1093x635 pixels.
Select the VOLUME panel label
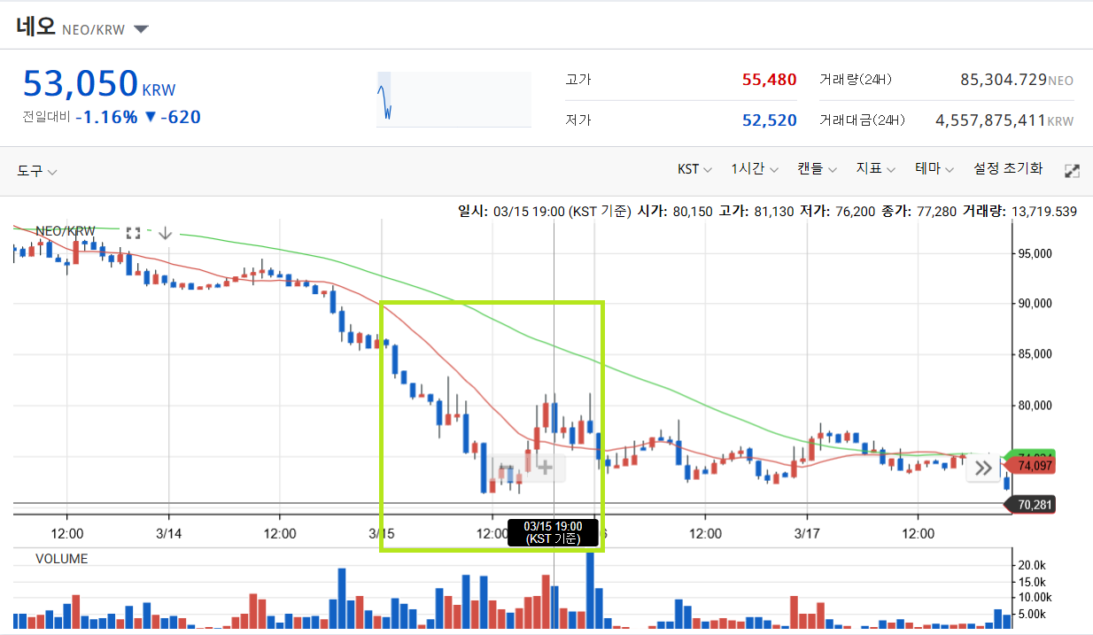63,559
